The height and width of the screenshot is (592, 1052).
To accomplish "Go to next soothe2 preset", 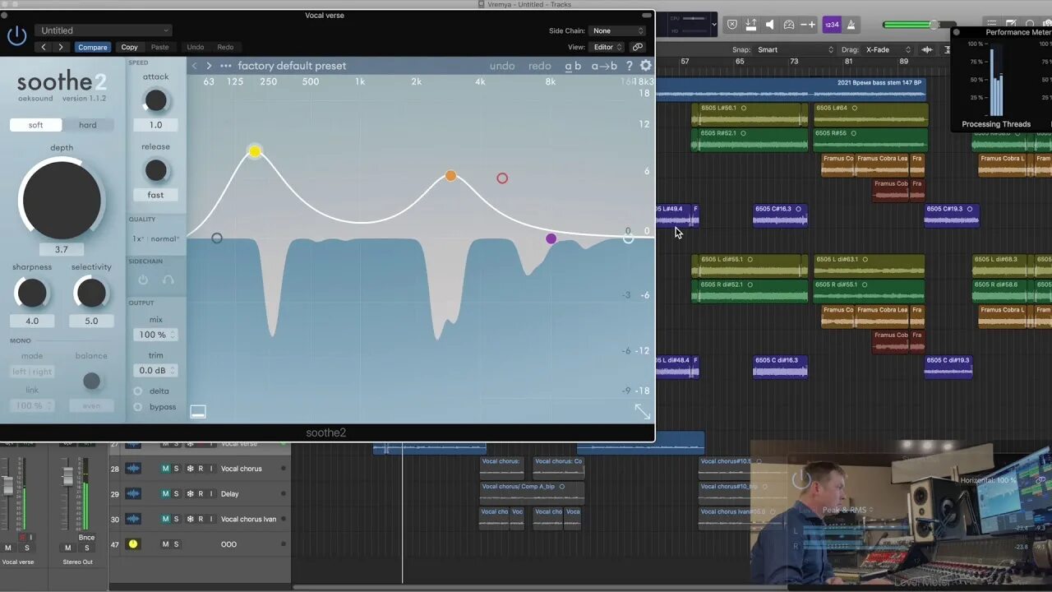I will coord(209,66).
